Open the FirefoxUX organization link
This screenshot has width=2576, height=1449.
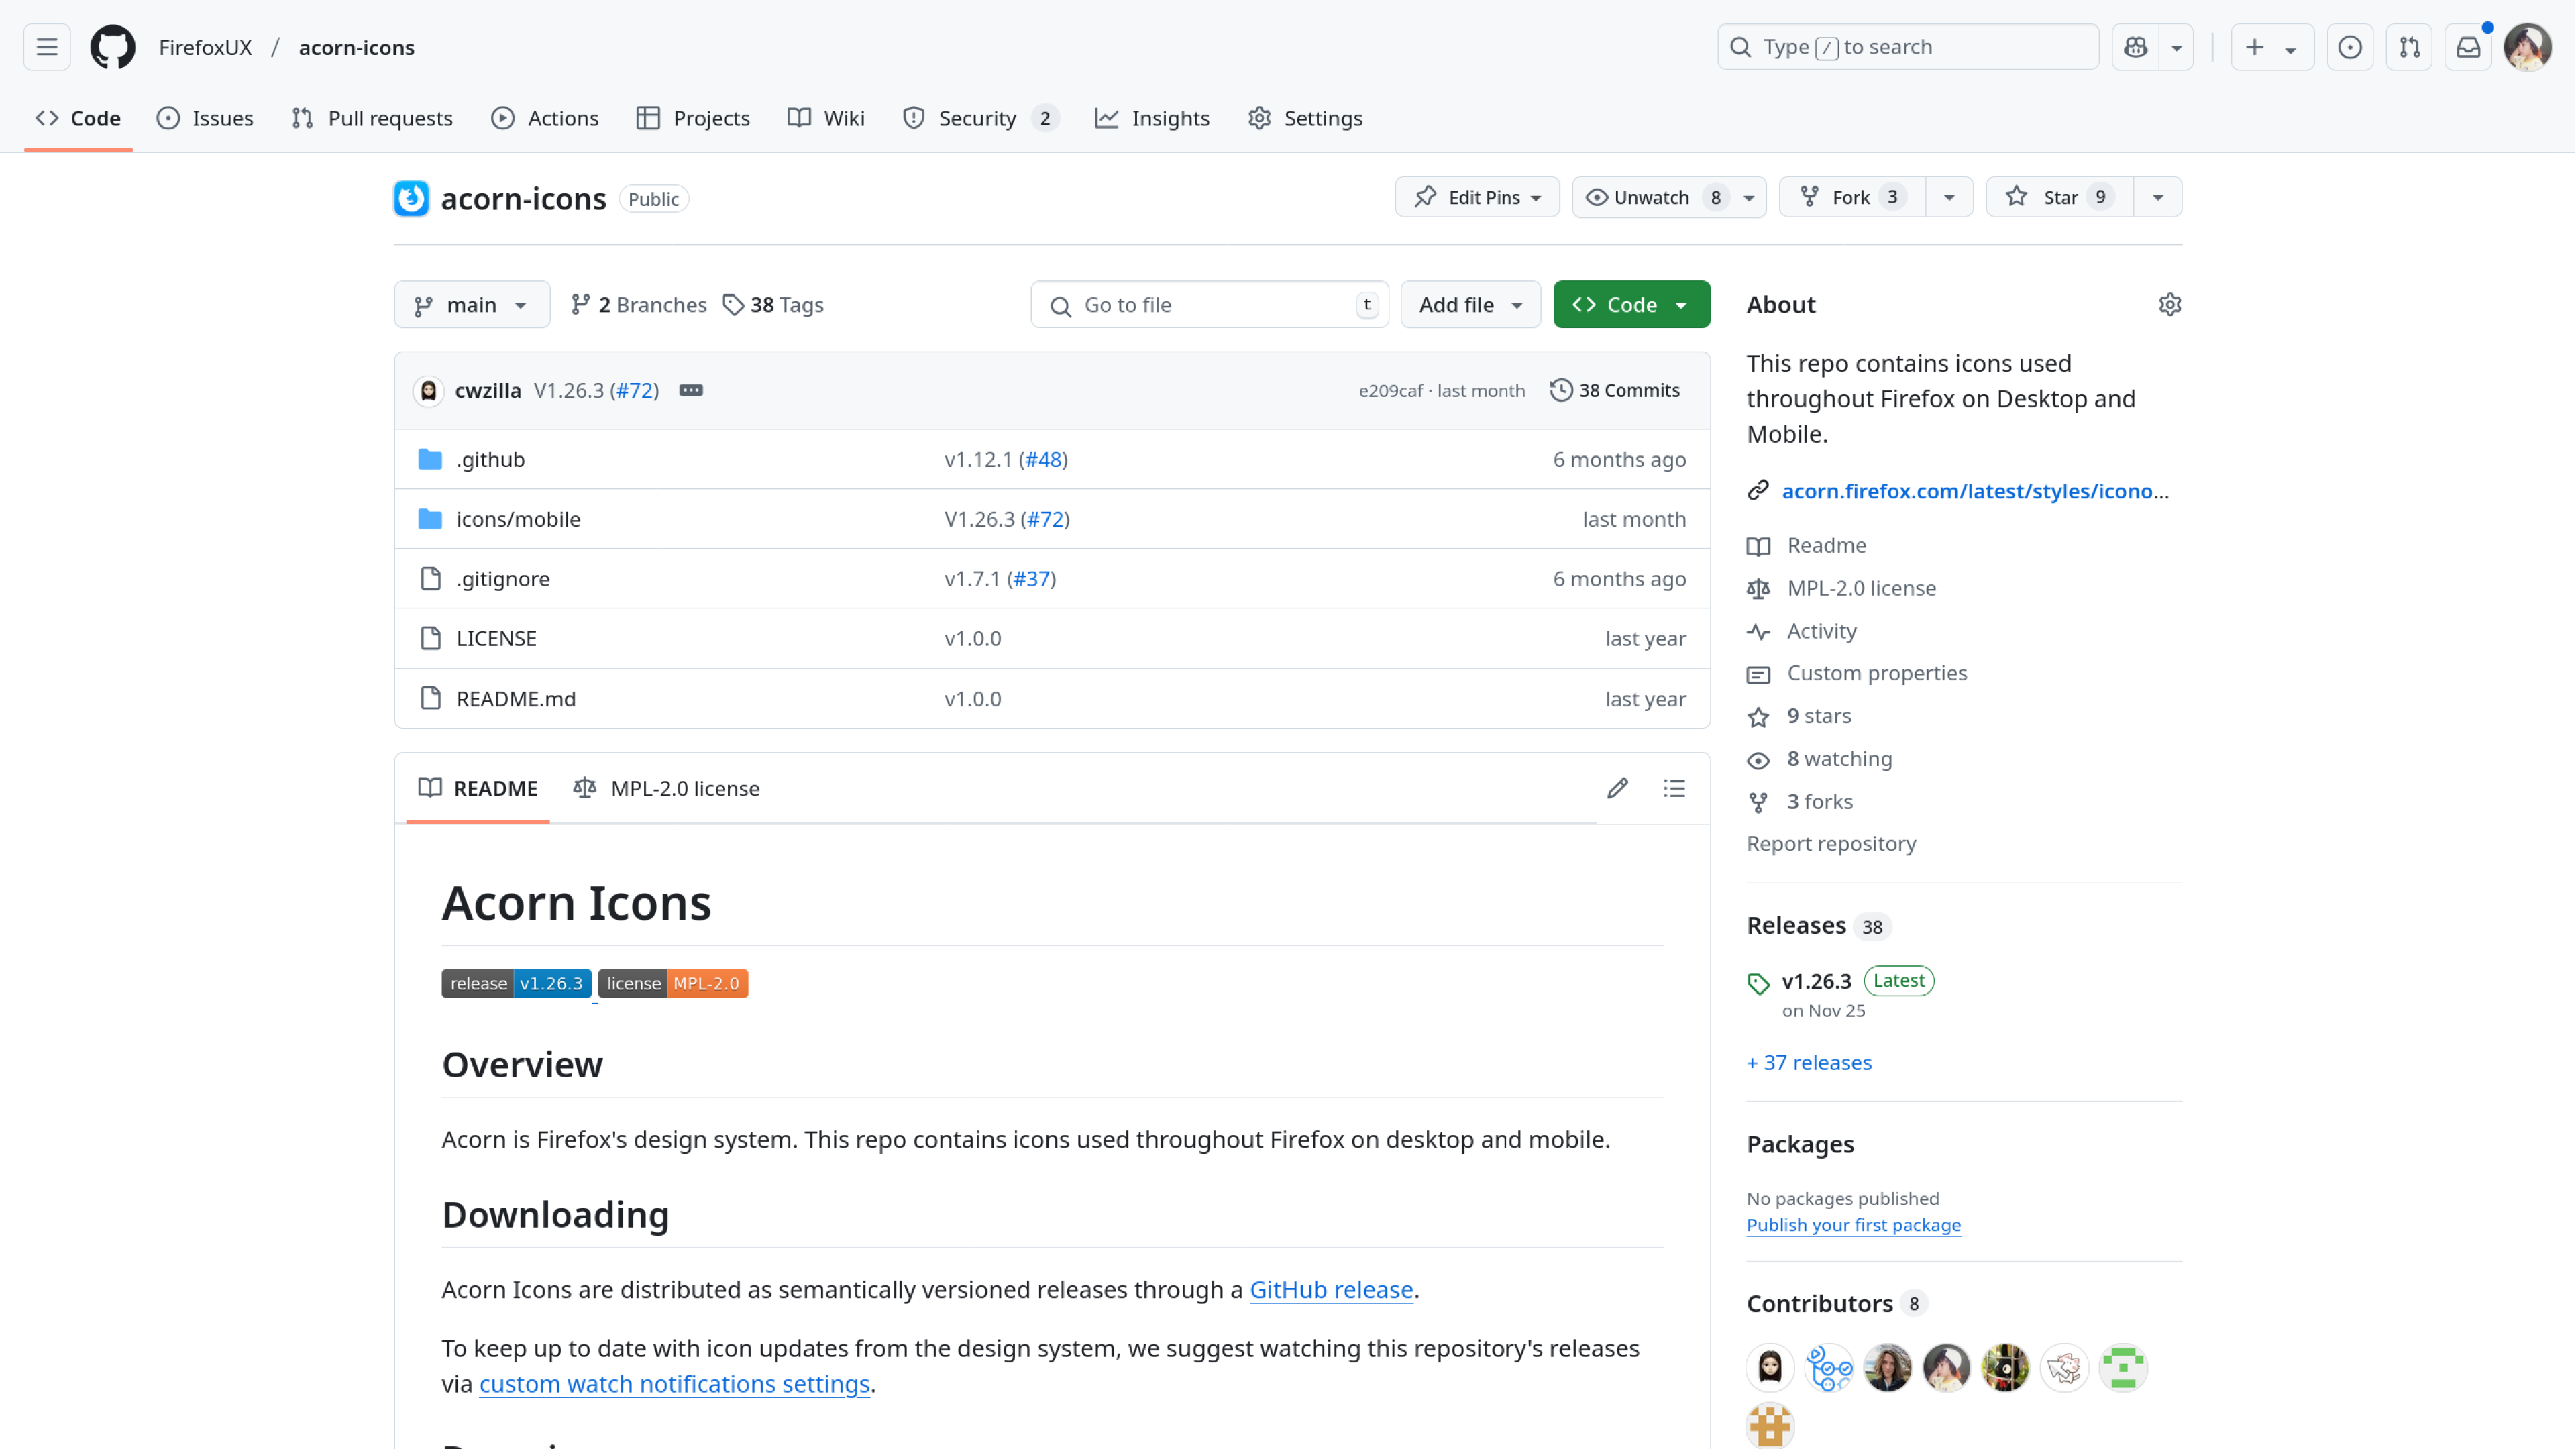pyautogui.click(x=205, y=47)
